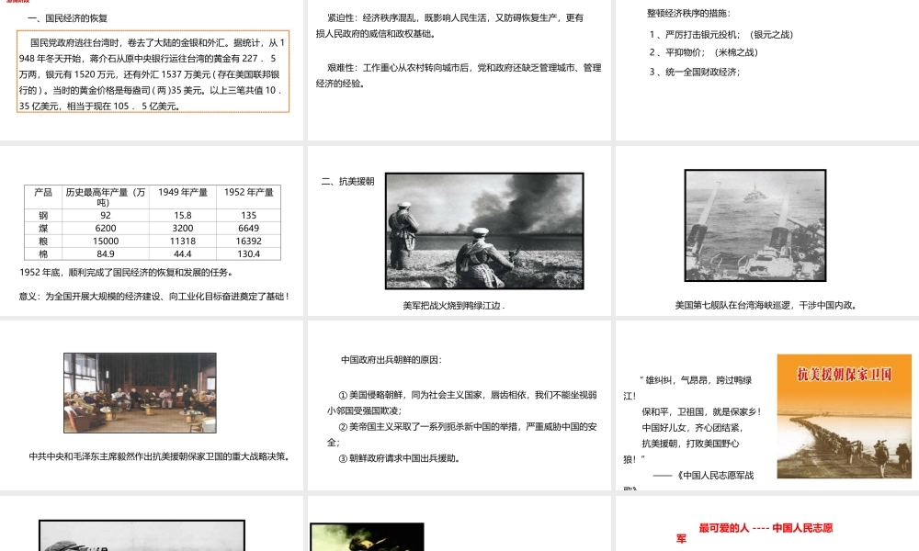919x551 pixels.
Task: Select the production table slide with 1952年产量
Action: 152,231
